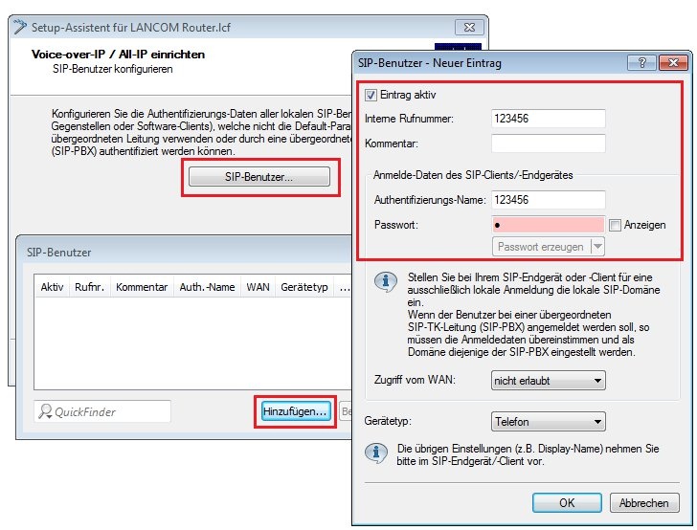
Task: Sort by Rufnr. column header
Action: (88, 287)
